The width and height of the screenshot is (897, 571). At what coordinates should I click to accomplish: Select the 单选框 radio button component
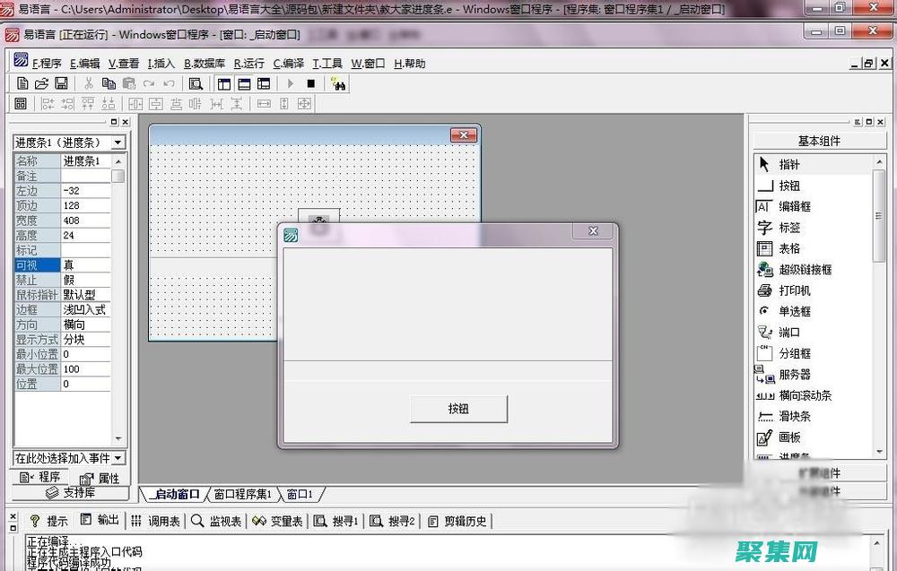(794, 311)
